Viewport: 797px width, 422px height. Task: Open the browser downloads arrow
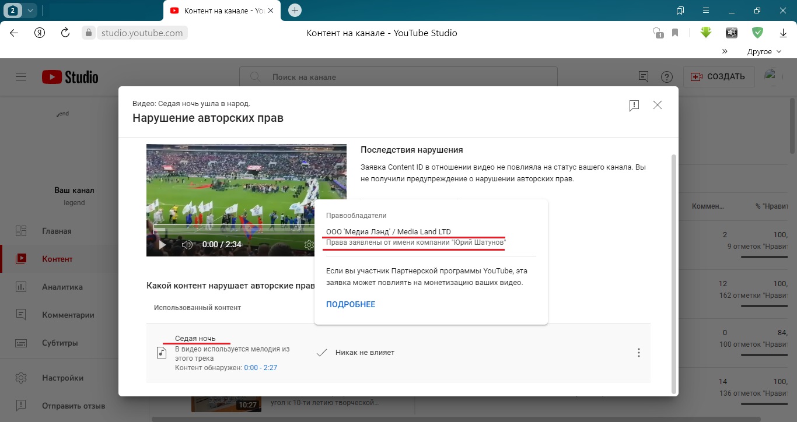tap(784, 33)
